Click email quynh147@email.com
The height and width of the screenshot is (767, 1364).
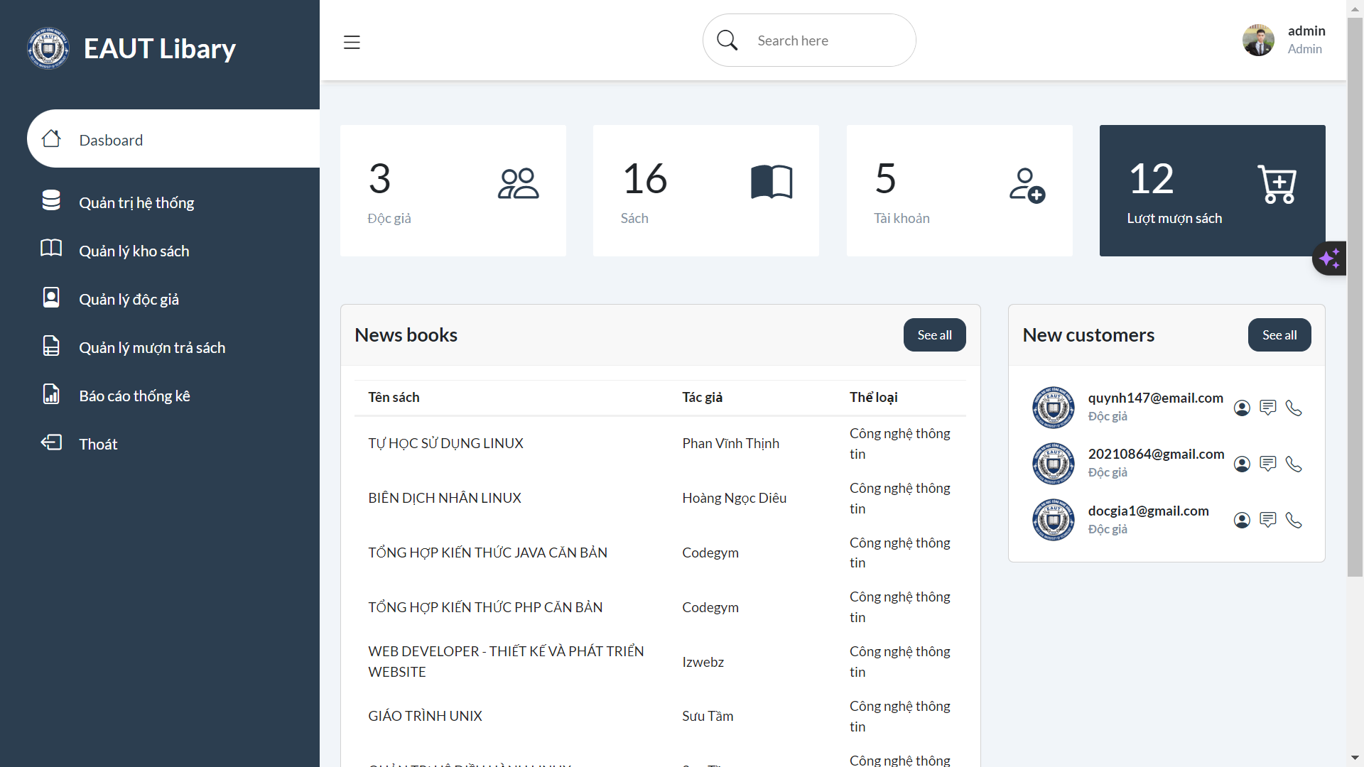(x=1155, y=398)
